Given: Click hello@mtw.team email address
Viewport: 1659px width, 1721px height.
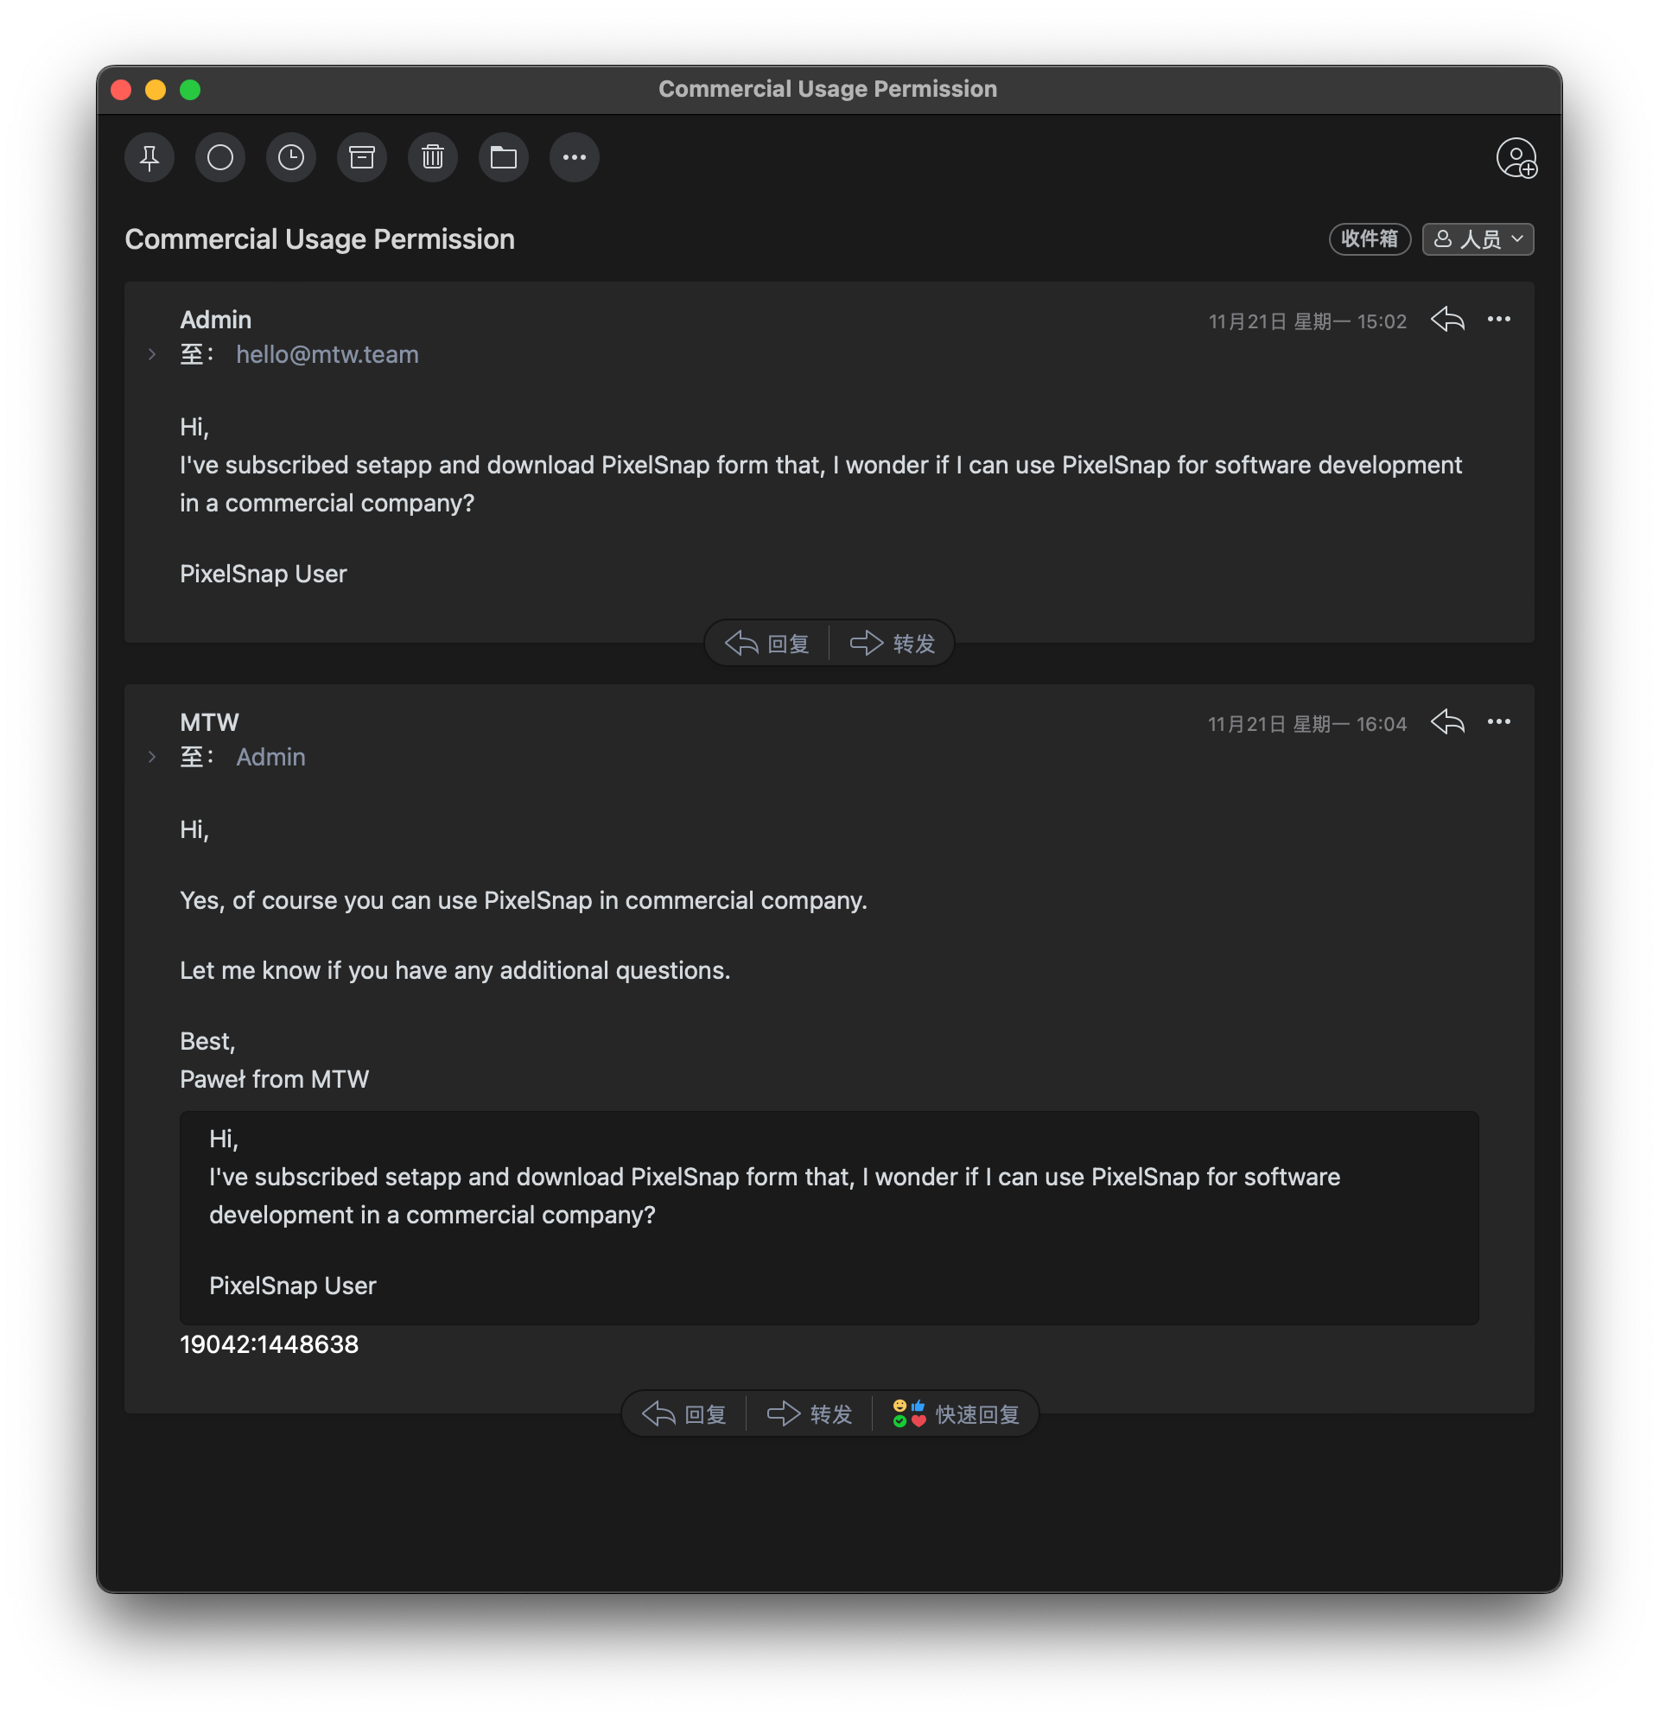Looking at the screenshot, I should click(x=327, y=355).
